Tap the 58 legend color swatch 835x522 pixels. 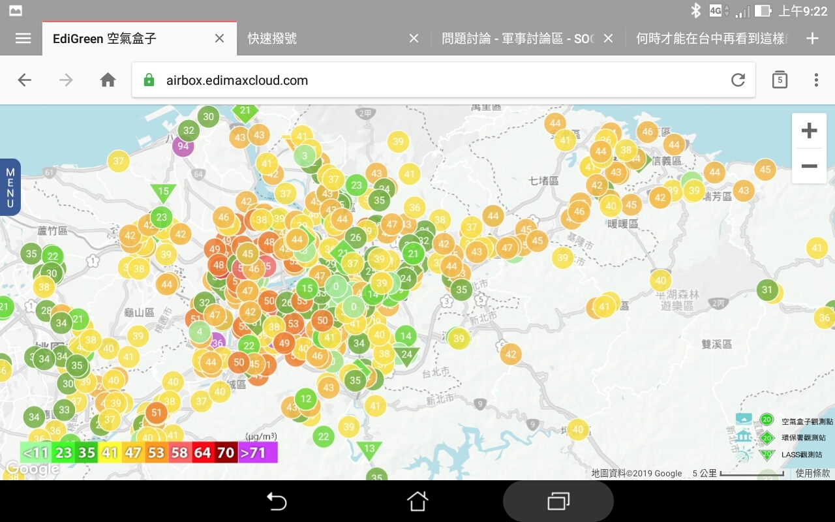click(179, 452)
